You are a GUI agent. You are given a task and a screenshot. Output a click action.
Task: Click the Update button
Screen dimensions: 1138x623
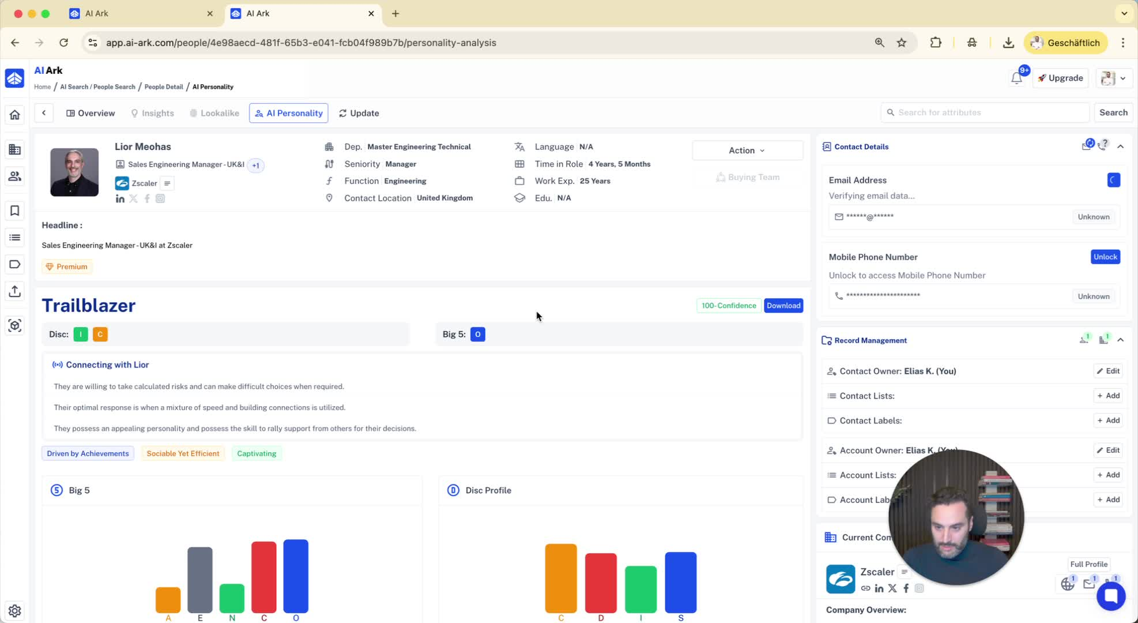point(359,113)
